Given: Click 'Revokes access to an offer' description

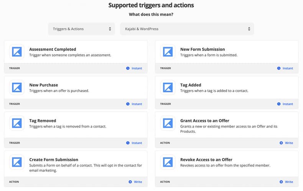Looking at the screenshot, I should (x=225, y=165).
